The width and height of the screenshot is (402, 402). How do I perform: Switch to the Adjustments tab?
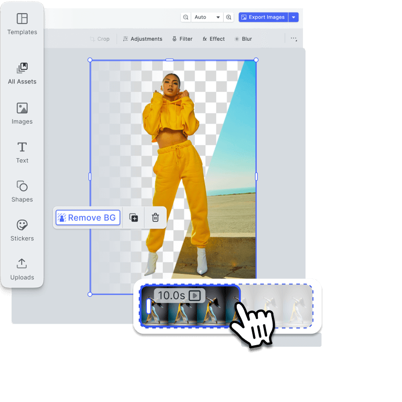[x=143, y=39]
